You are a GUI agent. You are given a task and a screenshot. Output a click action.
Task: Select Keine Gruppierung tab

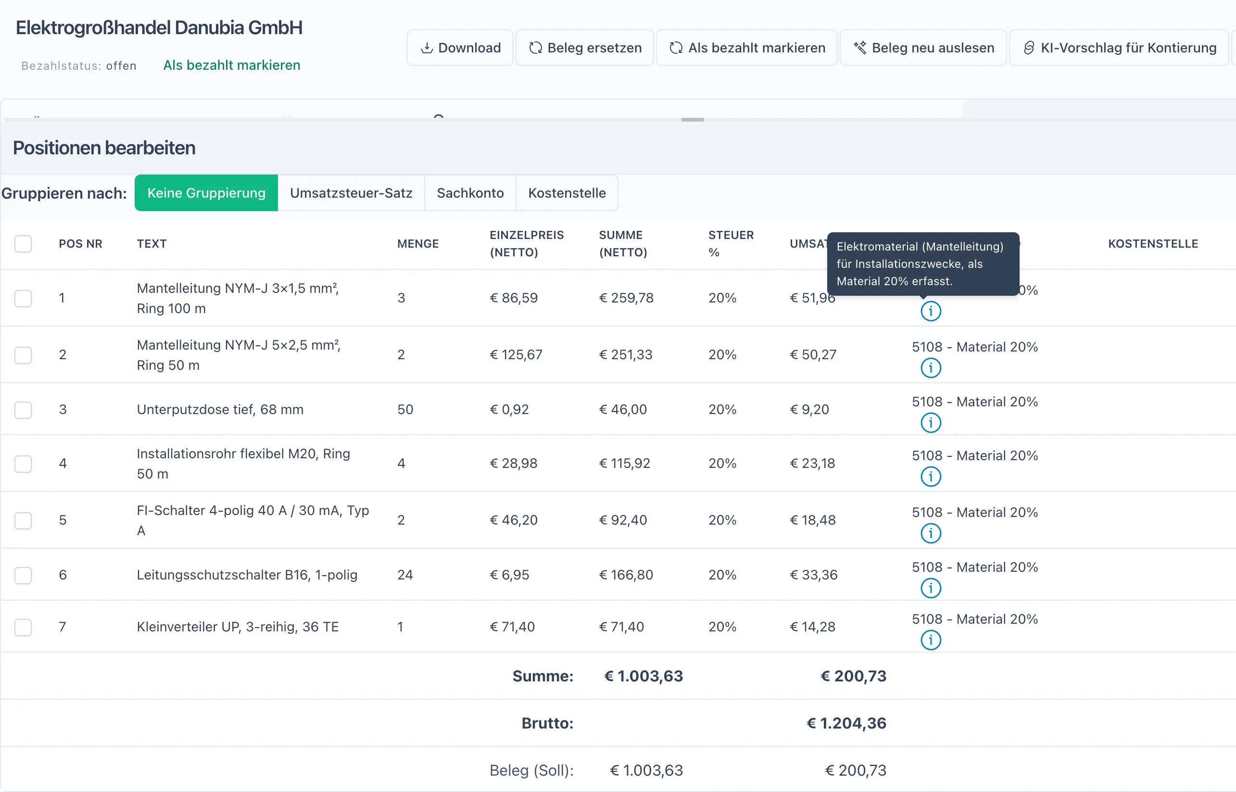(x=206, y=193)
